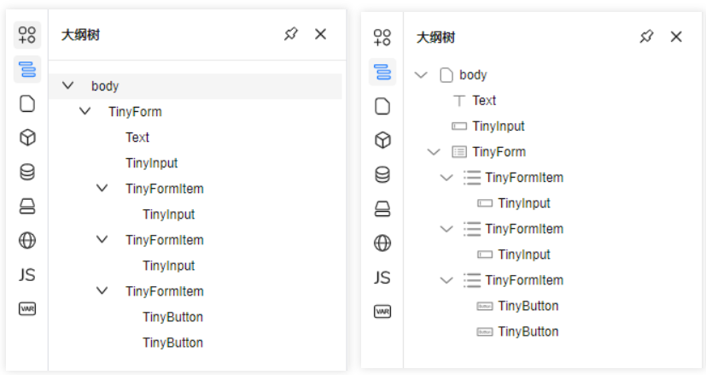Select the Text node in right tree

(x=484, y=101)
